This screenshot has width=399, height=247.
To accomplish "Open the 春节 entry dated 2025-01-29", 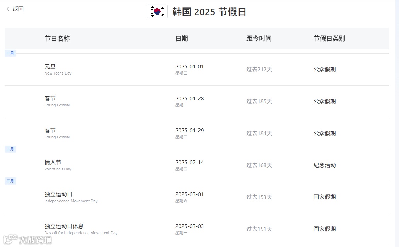I will tap(197, 133).
